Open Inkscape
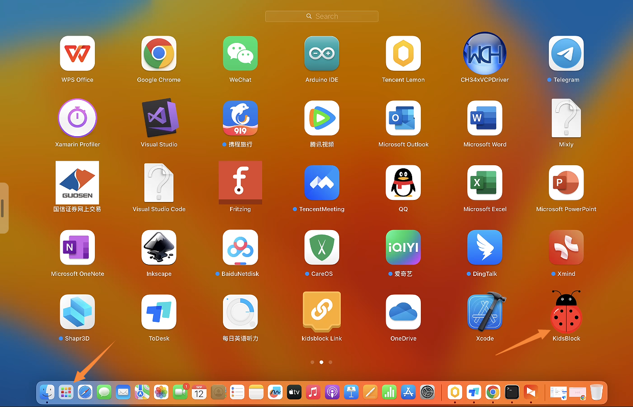Viewport: 633px width, 407px height. [x=159, y=247]
